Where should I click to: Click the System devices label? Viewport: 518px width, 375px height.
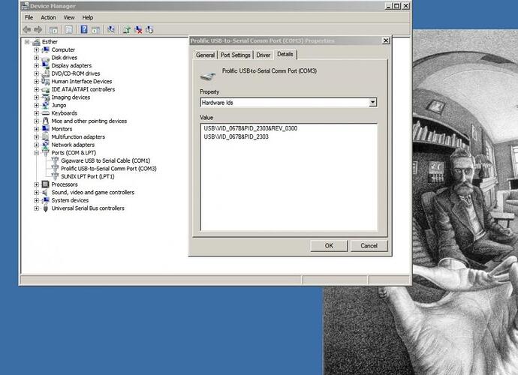70,200
